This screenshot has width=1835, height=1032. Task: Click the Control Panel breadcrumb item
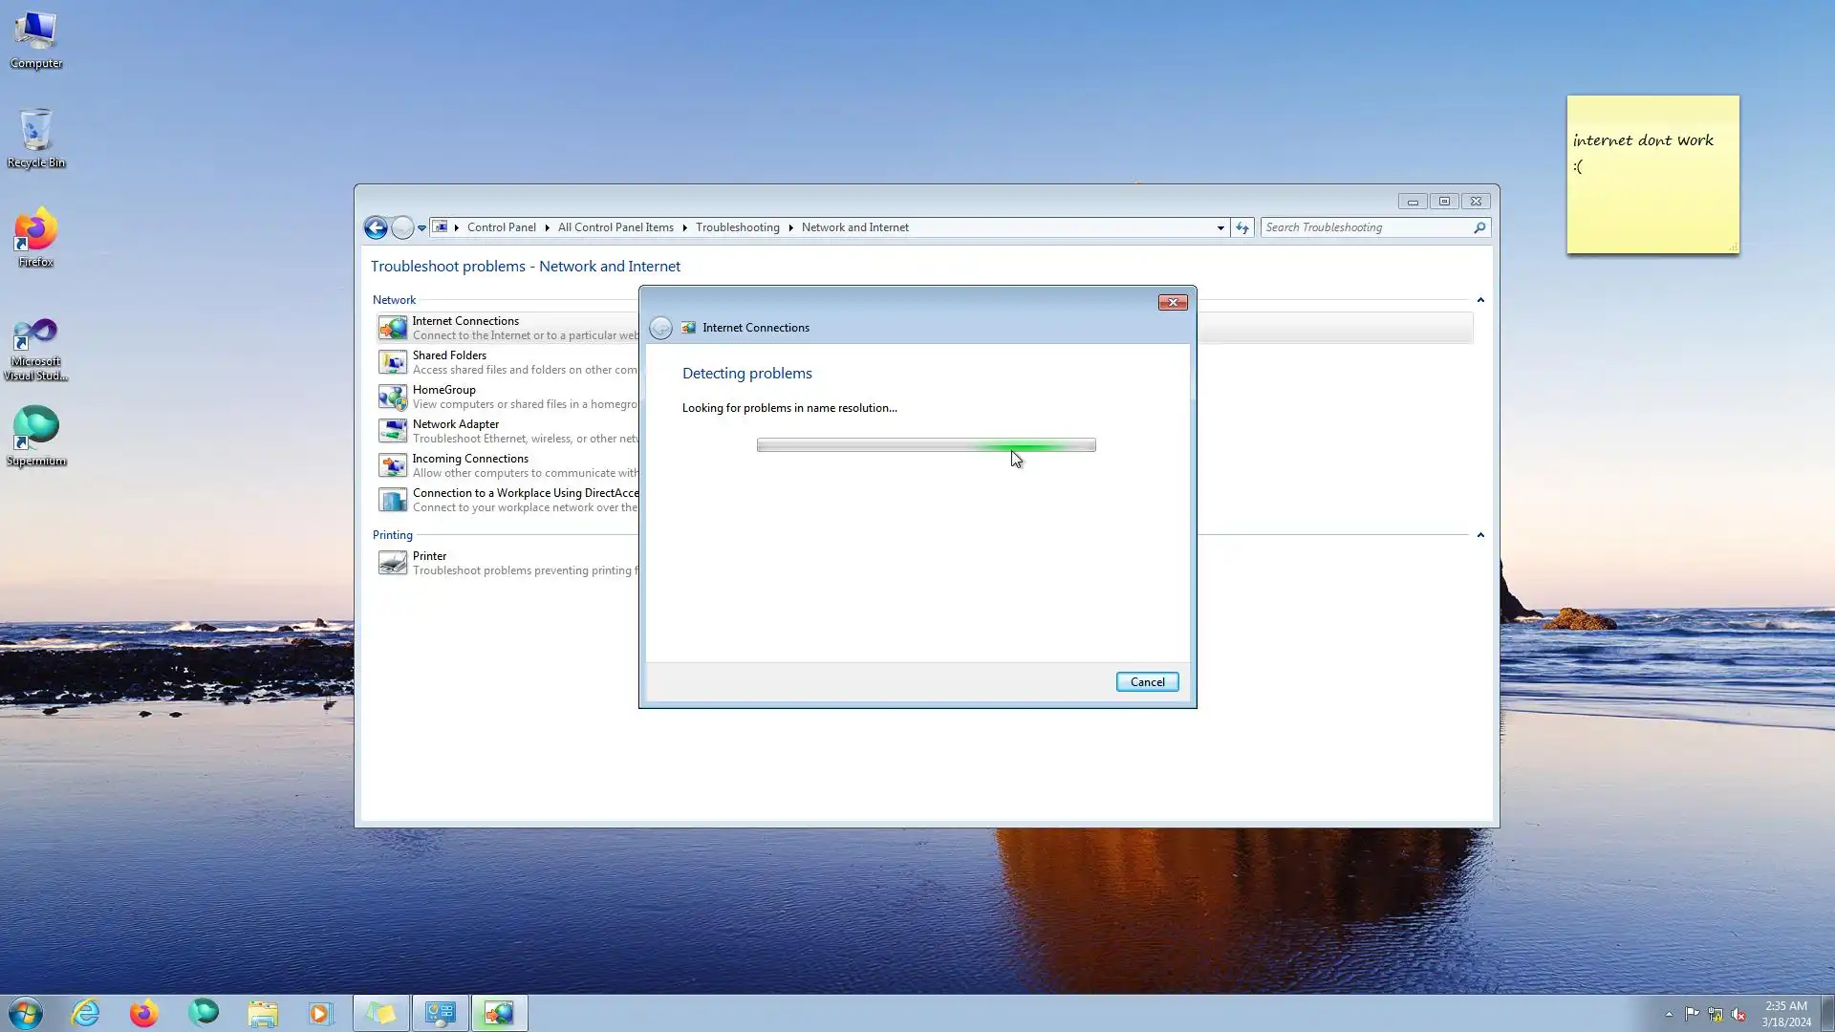pos(501,227)
